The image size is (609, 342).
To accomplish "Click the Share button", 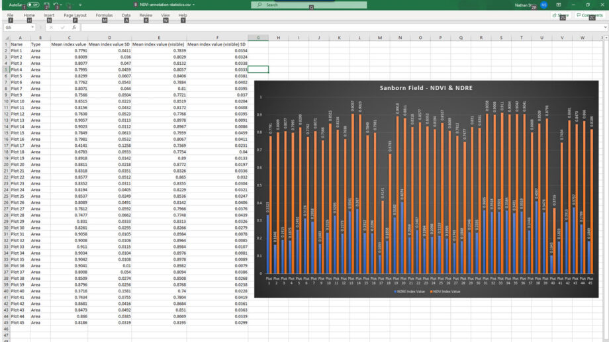I will (561, 15).
